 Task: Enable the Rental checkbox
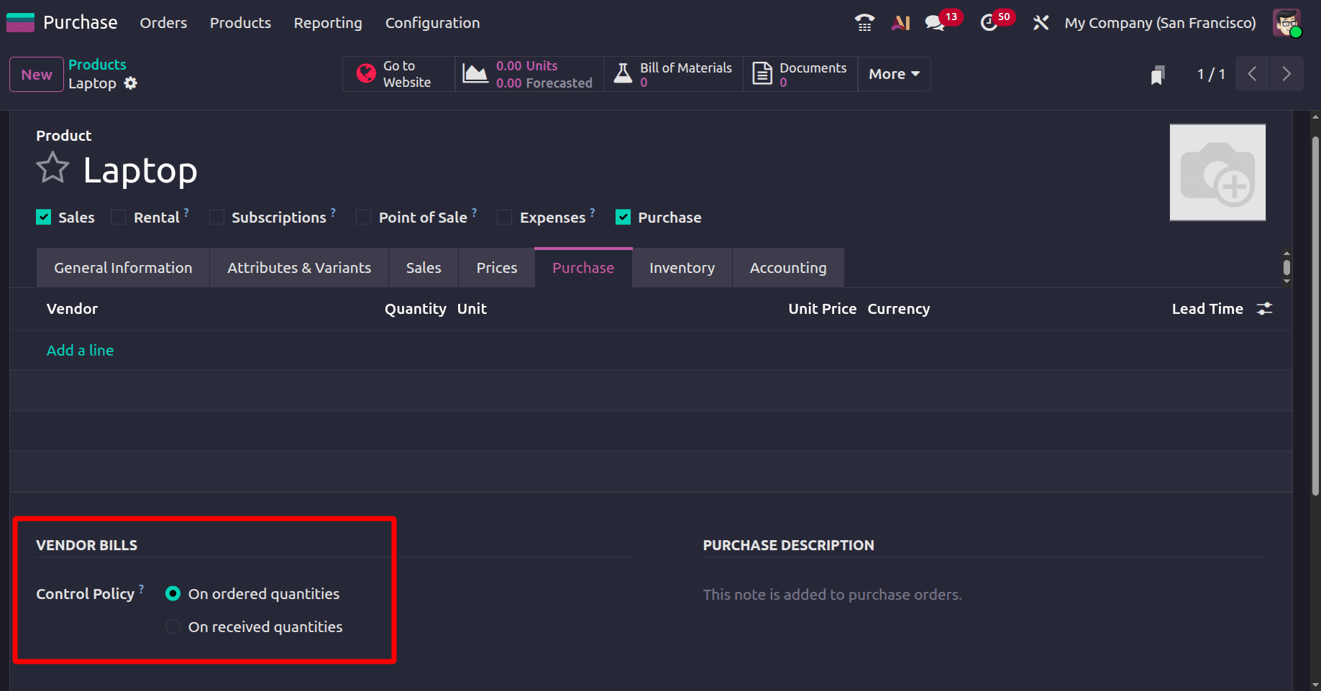[x=117, y=216]
